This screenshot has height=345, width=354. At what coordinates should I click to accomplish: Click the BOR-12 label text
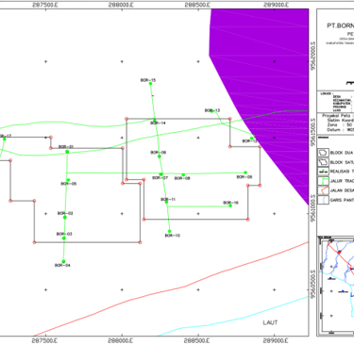249,141
